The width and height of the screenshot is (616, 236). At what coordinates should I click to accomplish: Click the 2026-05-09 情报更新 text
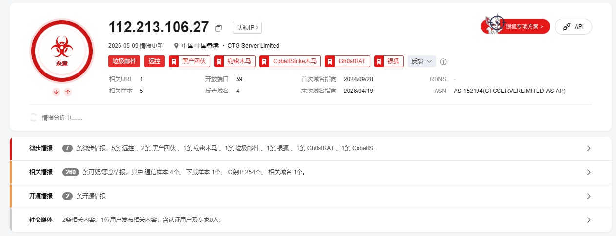[136, 46]
